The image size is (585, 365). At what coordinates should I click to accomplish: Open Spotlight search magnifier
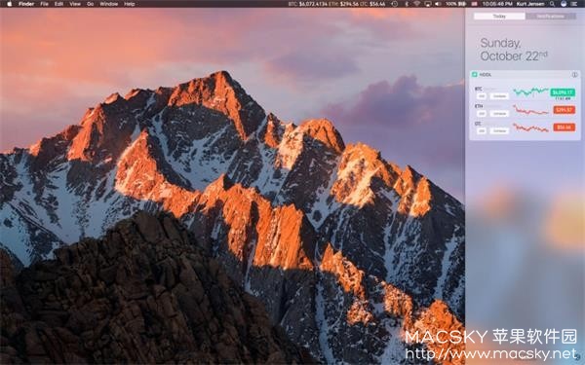(552, 4)
